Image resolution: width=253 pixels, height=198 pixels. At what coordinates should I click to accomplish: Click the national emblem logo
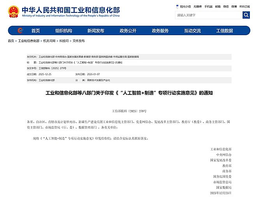tap(13, 12)
